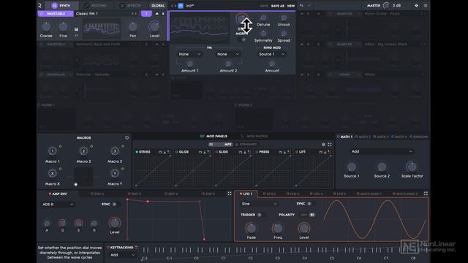The width and height of the screenshot is (468, 263).
Task: Solo the Classic FM 1 oscillator (S)
Action: pyautogui.click(x=163, y=14)
